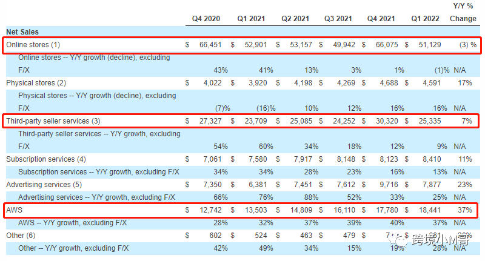
Task: Click the Subscription services (4) row label
Action: tap(46, 159)
